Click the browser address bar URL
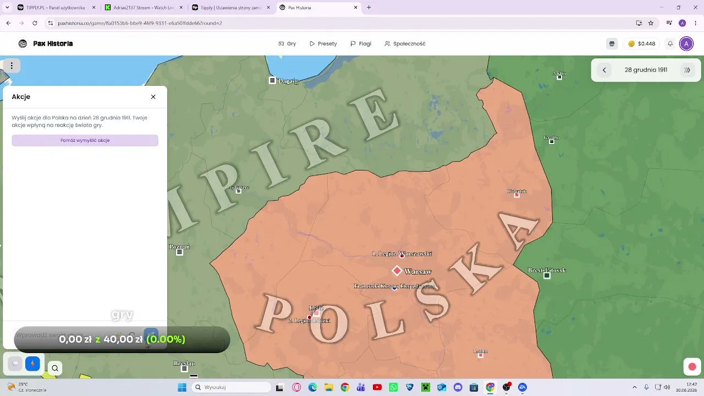704x396 pixels. [140, 23]
